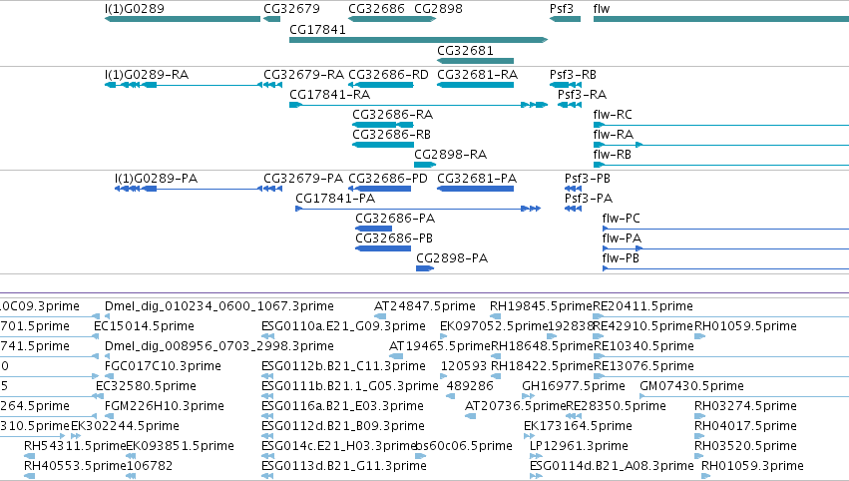
Task: Open EST AT20736.5prime
Action: tap(516, 406)
